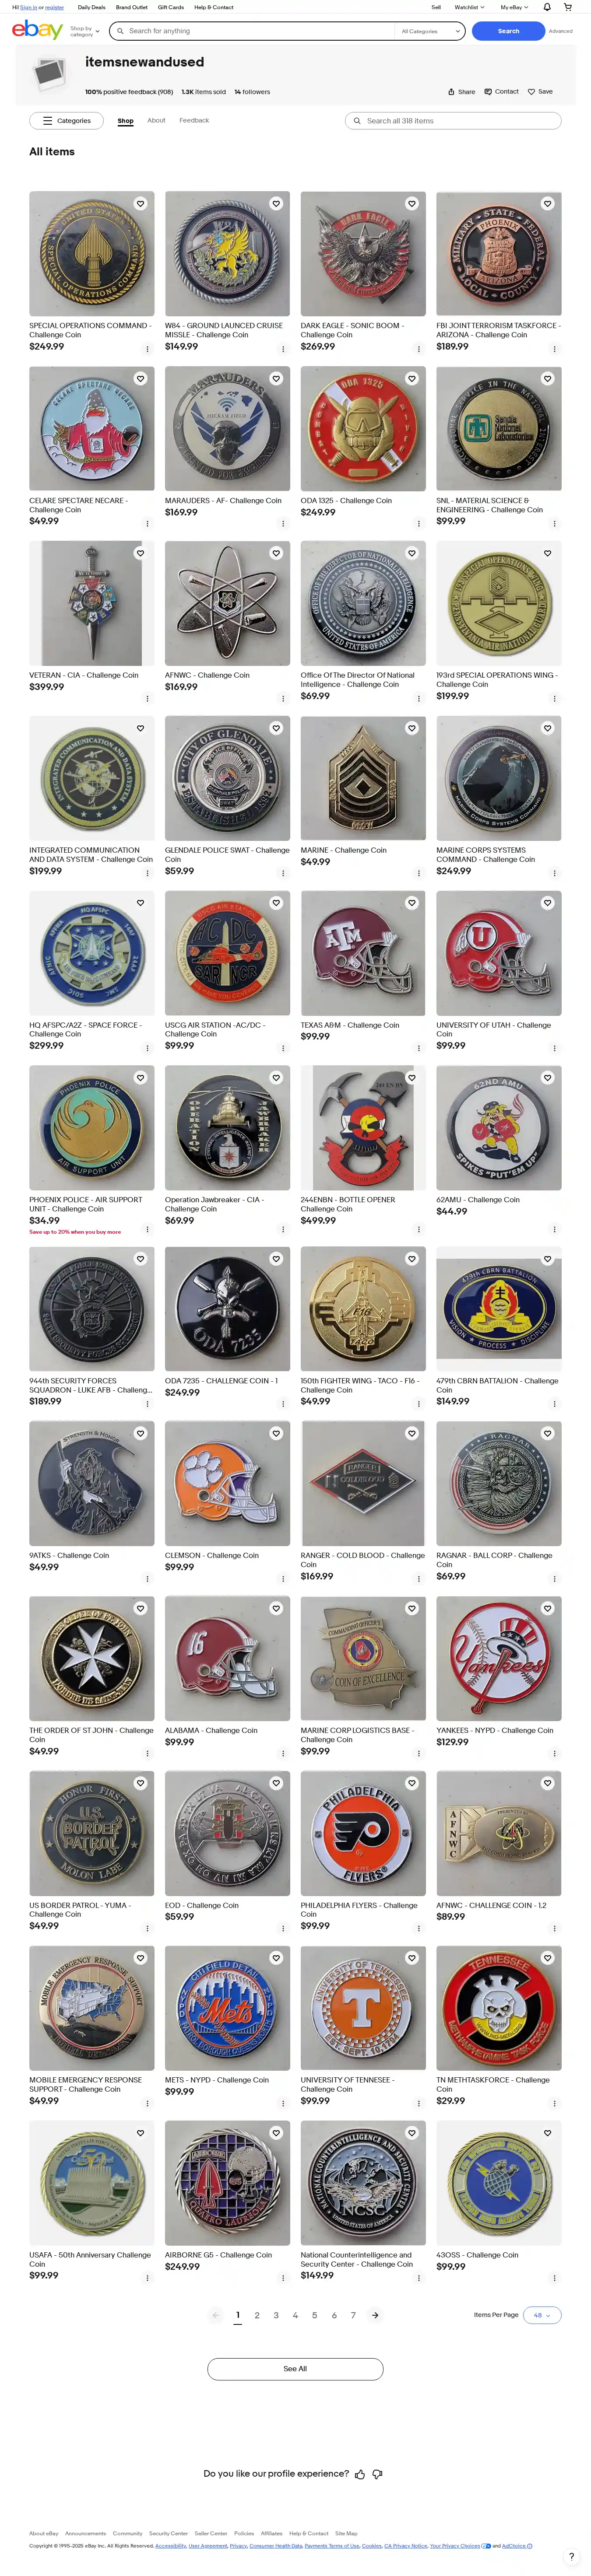
Task: Save this seller with heart button
Action: pos(540,92)
